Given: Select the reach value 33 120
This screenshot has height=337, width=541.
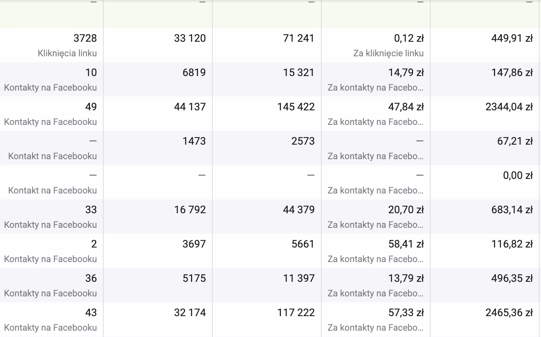Looking at the screenshot, I should coord(190,38).
